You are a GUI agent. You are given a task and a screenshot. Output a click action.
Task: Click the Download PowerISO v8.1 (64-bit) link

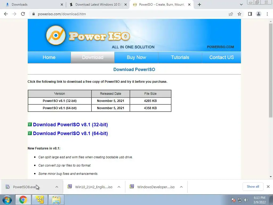[x=70, y=133]
